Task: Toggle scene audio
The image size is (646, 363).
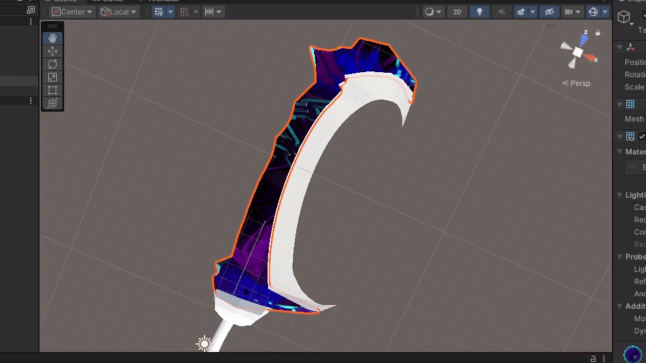Action: point(502,12)
